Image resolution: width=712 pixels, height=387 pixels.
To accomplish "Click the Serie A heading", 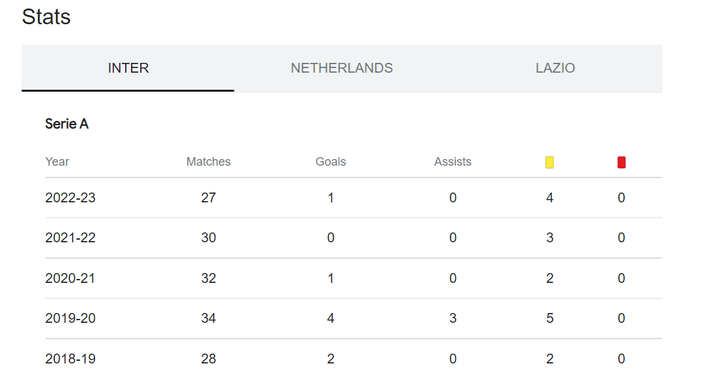I will (x=67, y=124).
